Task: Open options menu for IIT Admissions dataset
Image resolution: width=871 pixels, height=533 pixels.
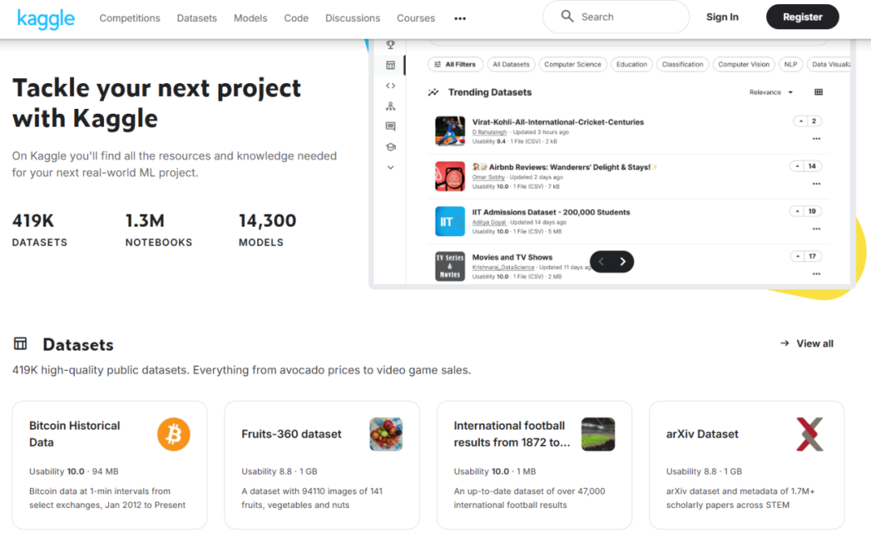Action: tap(816, 229)
